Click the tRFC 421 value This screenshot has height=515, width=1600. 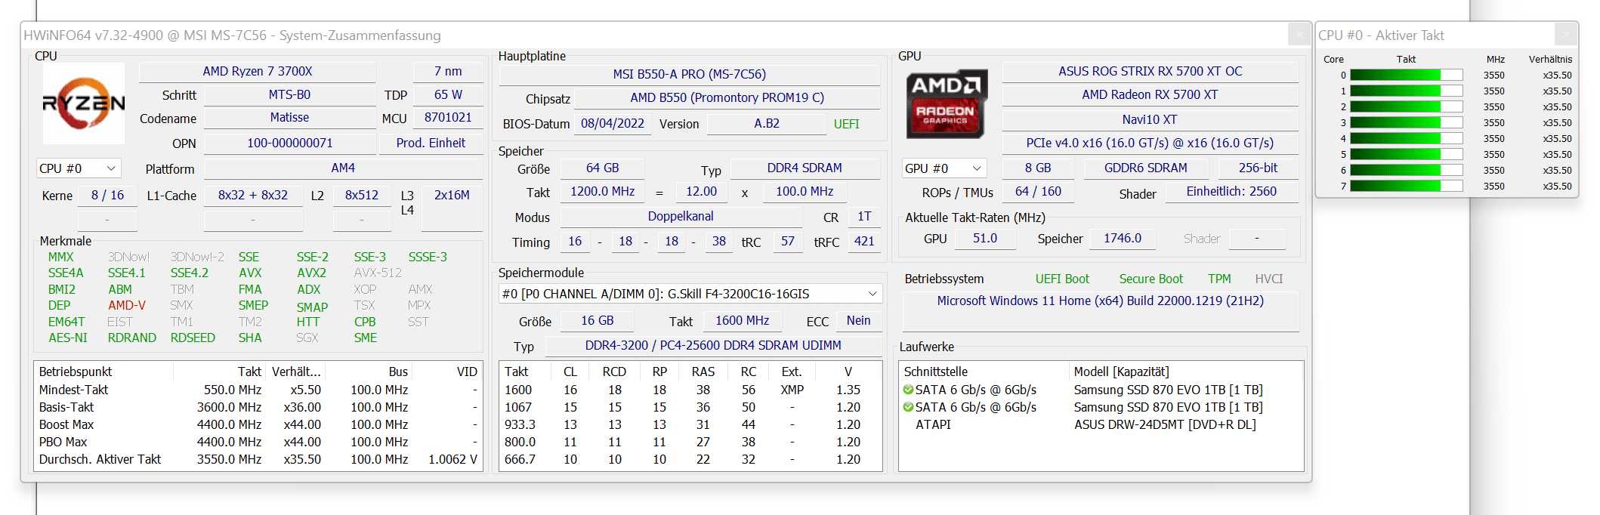tap(864, 242)
